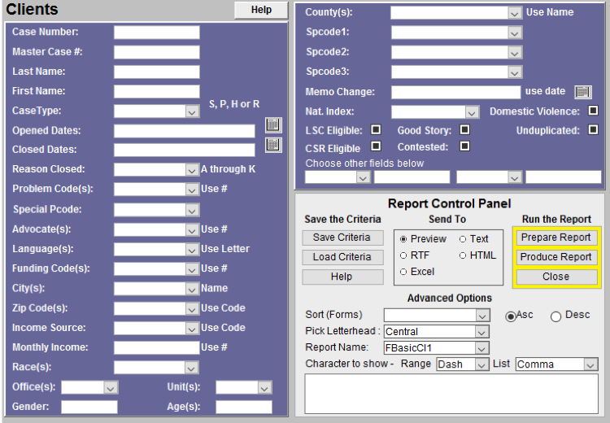Tick the Good Story checkbox
The height and width of the screenshot is (423, 610).
[x=464, y=129]
